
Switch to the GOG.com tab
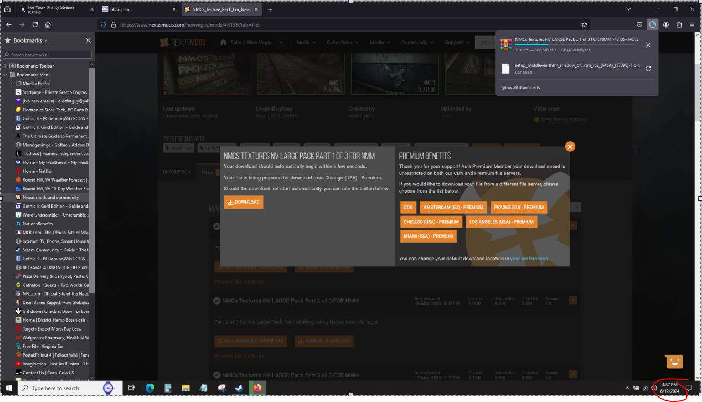click(140, 9)
